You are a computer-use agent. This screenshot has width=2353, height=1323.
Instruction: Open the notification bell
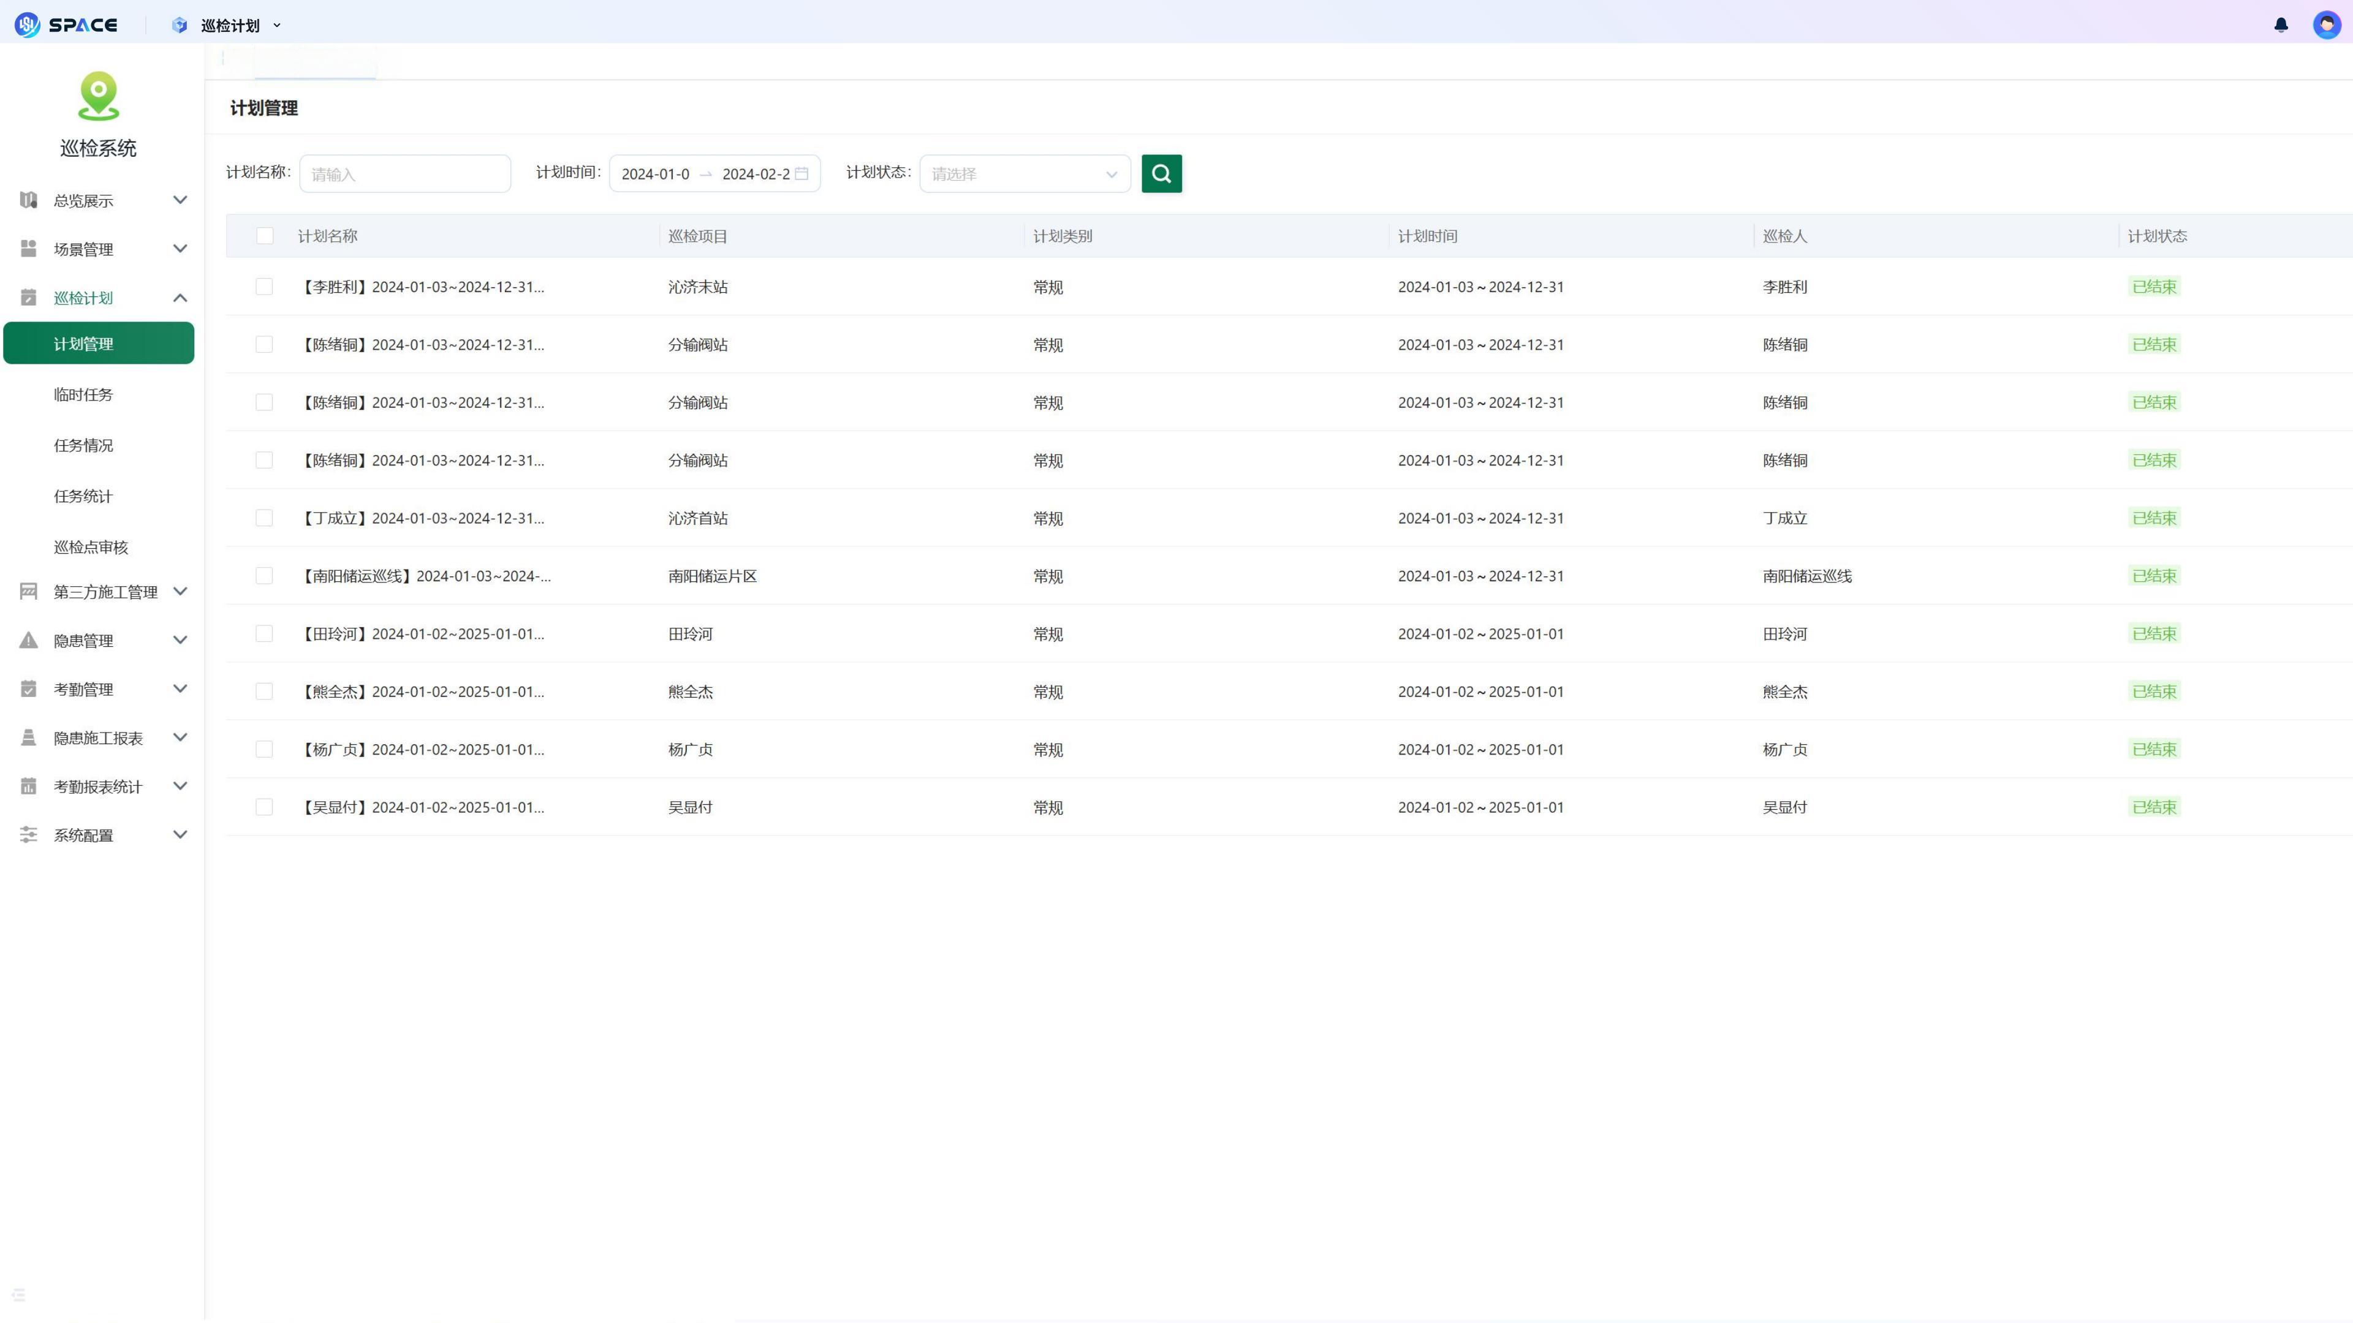pos(2281,24)
